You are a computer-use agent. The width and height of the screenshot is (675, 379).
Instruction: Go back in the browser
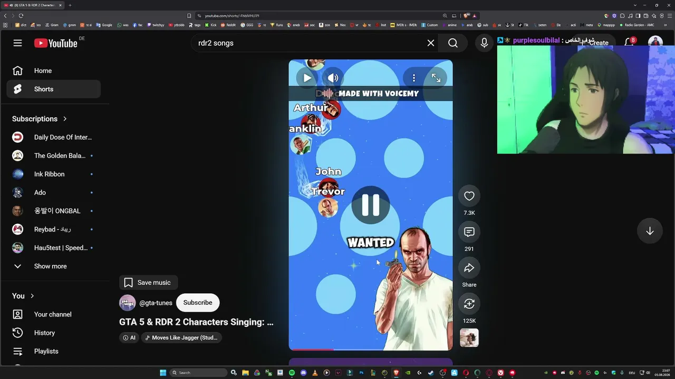pos(5,16)
